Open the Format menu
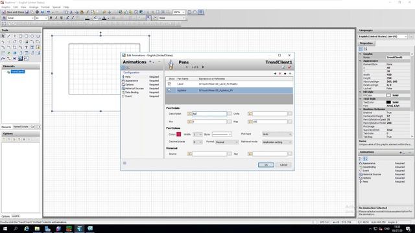Image resolution: width=415 pixels, height=233 pixels. (x=45, y=7)
